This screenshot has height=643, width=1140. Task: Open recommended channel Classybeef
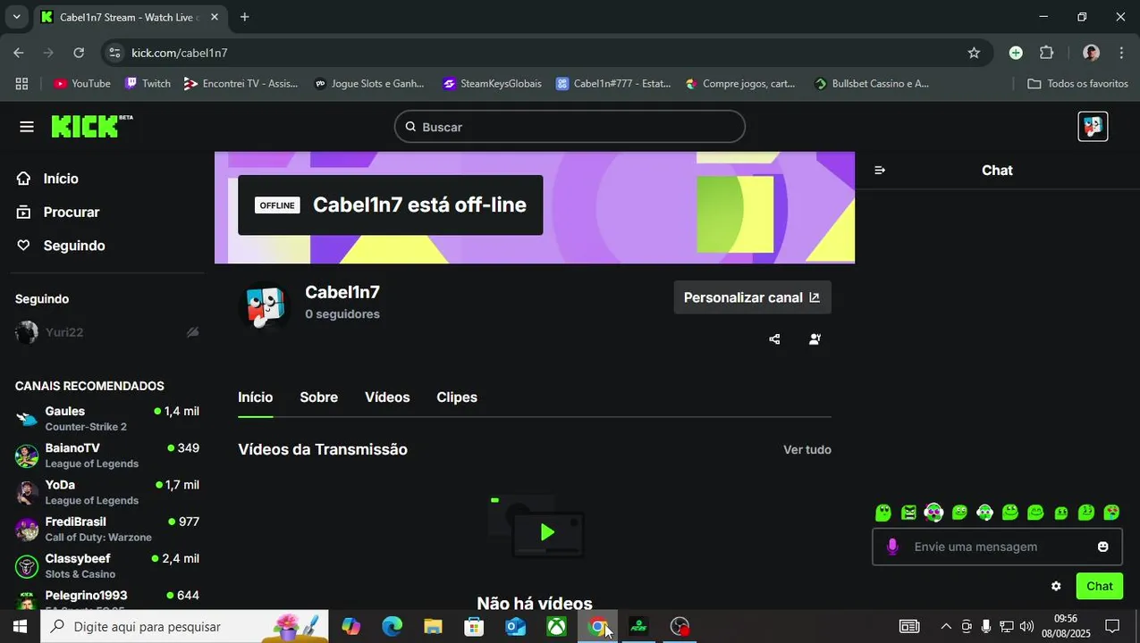[106, 565]
